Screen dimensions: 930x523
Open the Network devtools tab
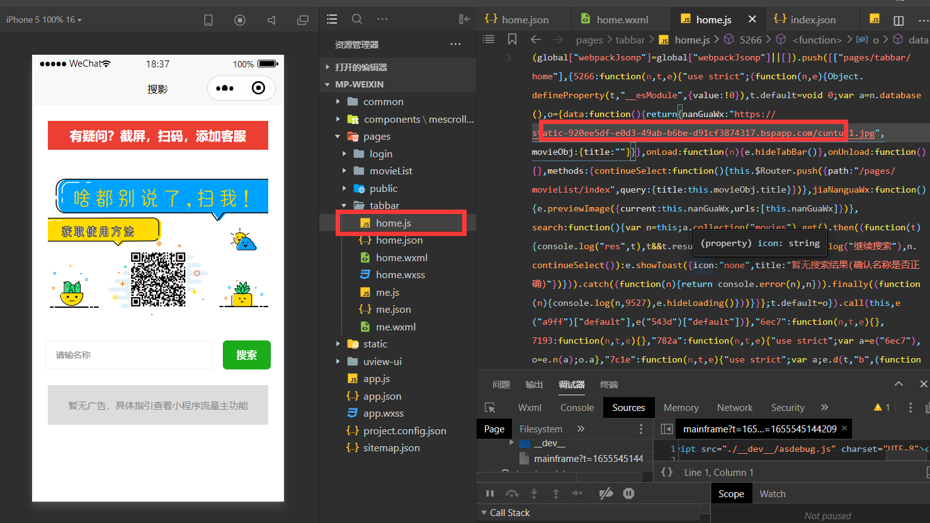tap(735, 408)
